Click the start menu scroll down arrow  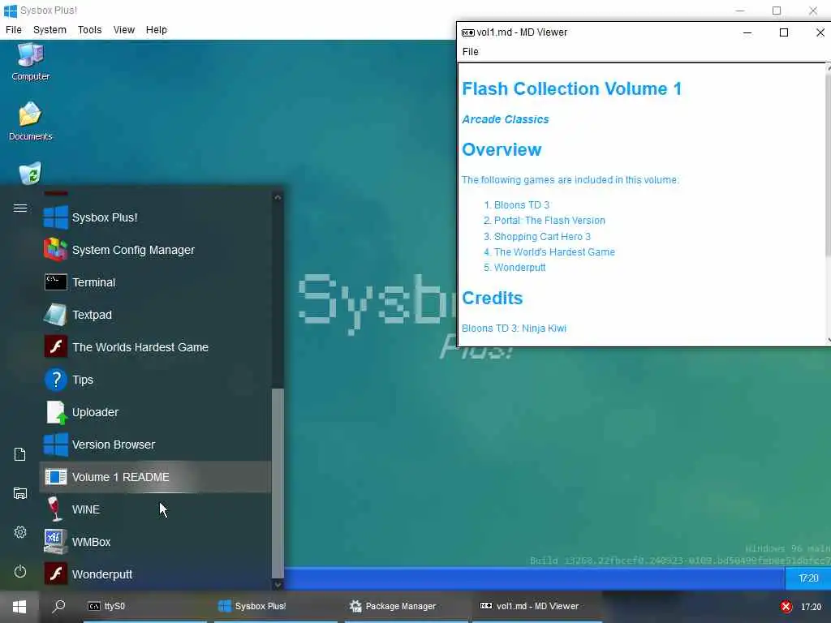point(278,584)
